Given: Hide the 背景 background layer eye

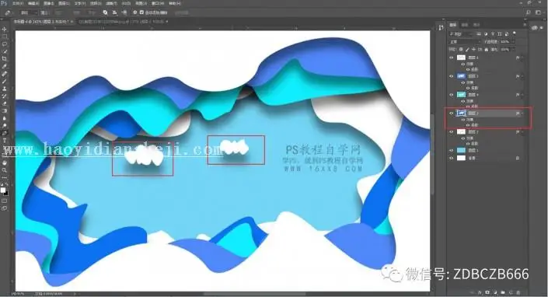Looking at the screenshot, I should (x=451, y=158).
